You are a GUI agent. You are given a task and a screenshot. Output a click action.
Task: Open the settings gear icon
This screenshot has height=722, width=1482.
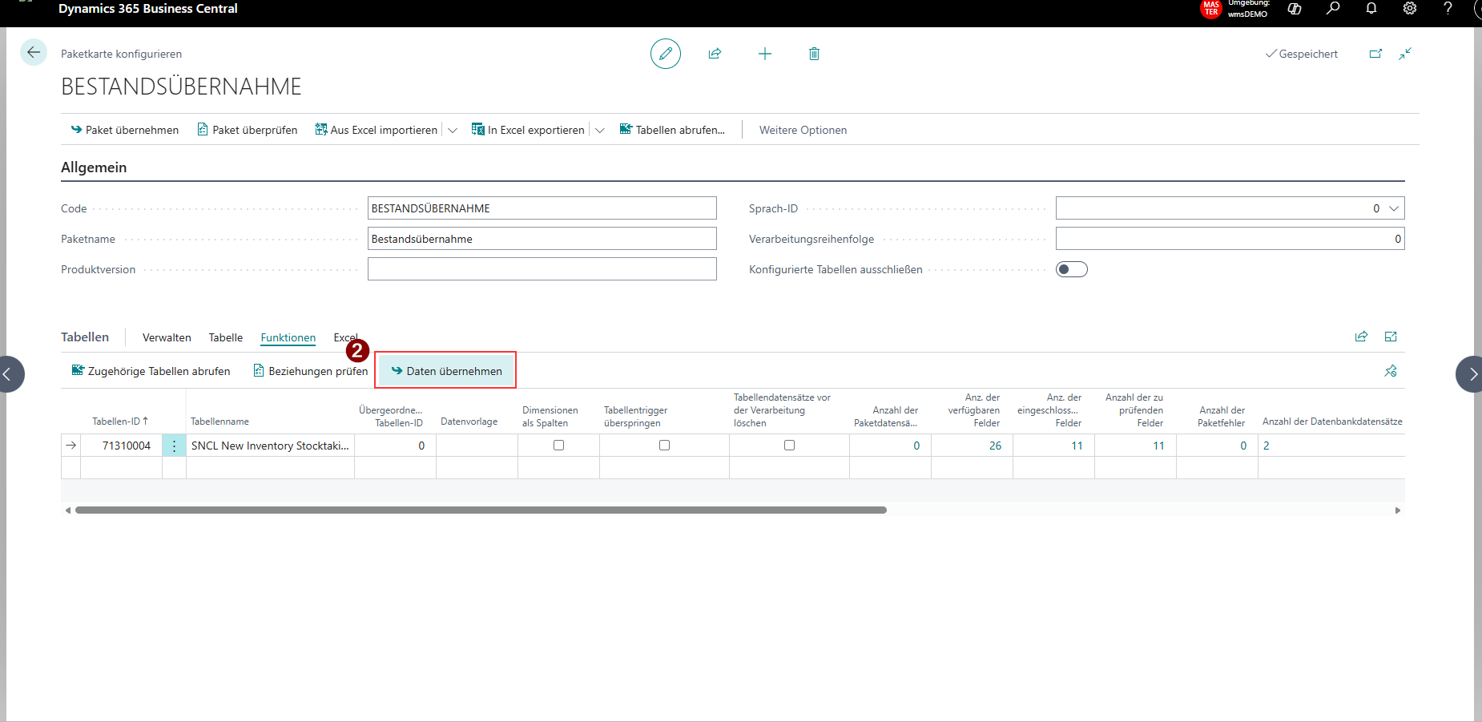pyautogui.click(x=1410, y=9)
